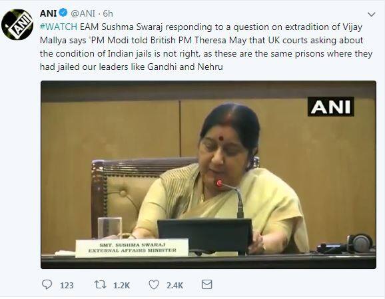
Task: Click the ANI watermark in the video
Action: pos(331,107)
